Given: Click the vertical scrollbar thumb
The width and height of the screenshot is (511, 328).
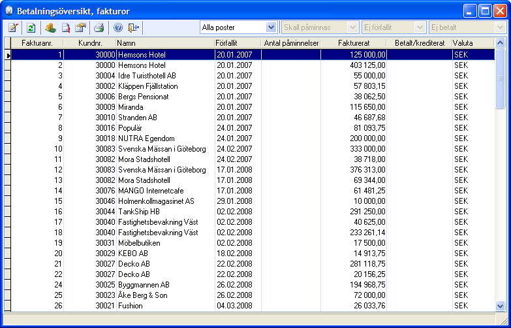Looking at the screenshot, I should 500,78.
